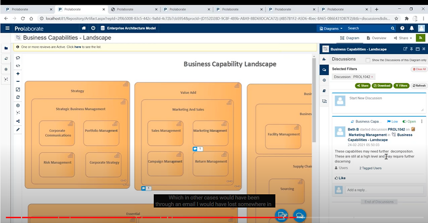Open the help question mark icon
Screen dimensions: 428x223
pos(402,28)
